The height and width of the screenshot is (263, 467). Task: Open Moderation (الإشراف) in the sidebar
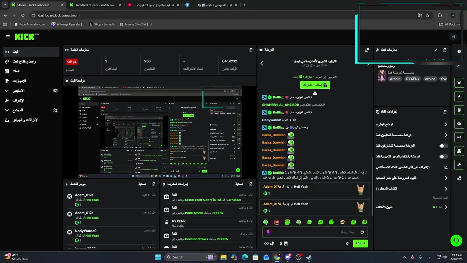click(31, 100)
